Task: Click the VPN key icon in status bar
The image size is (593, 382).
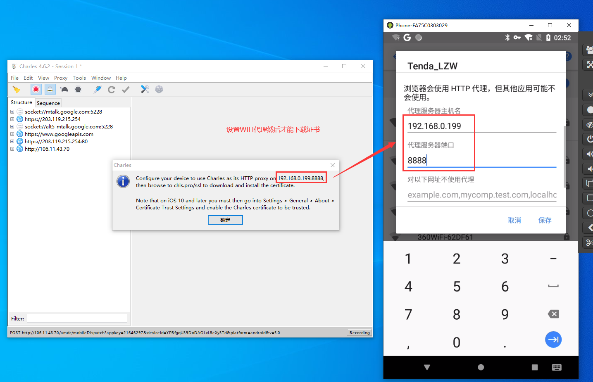Action: pos(517,38)
